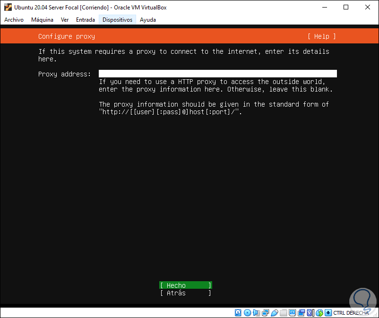Open the Archivo menu

pos(14,20)
